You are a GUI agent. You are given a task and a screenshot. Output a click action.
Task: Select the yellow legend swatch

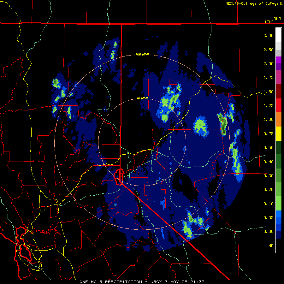pos(279,133)
